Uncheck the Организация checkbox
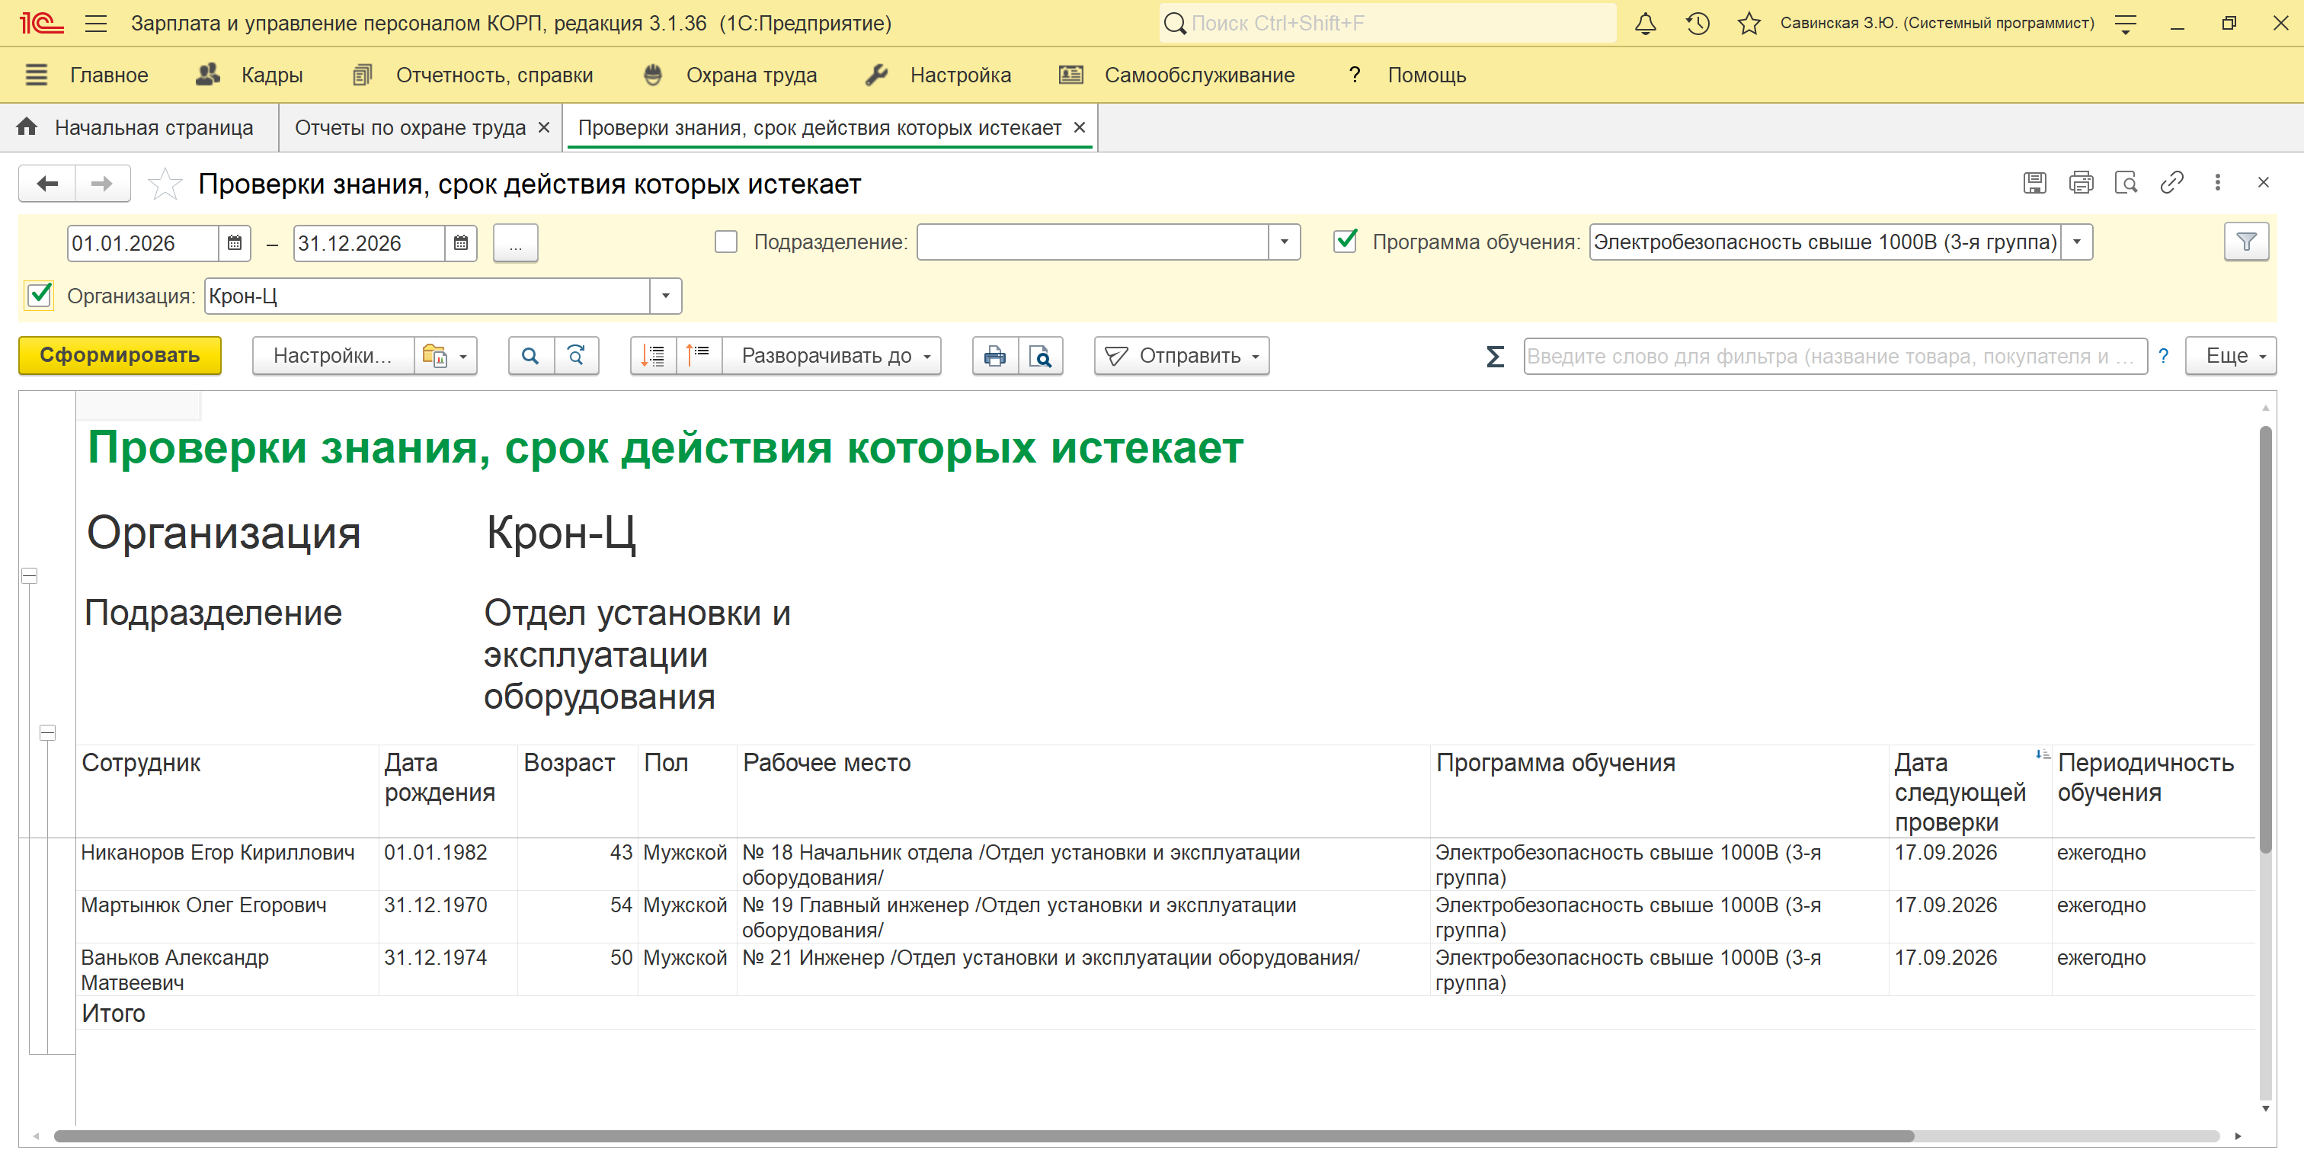This screenshot has height=1166, width=2304. pos(40,295)
